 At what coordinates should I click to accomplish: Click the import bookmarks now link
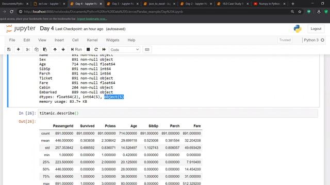92,19
